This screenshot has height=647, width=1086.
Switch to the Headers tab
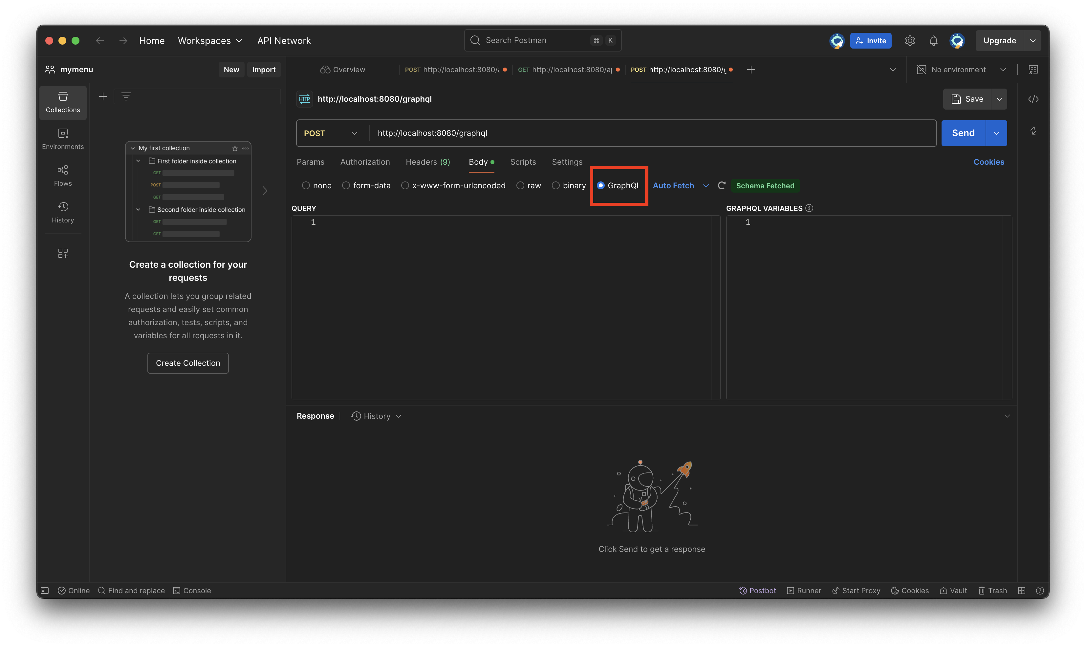(427, 162)
